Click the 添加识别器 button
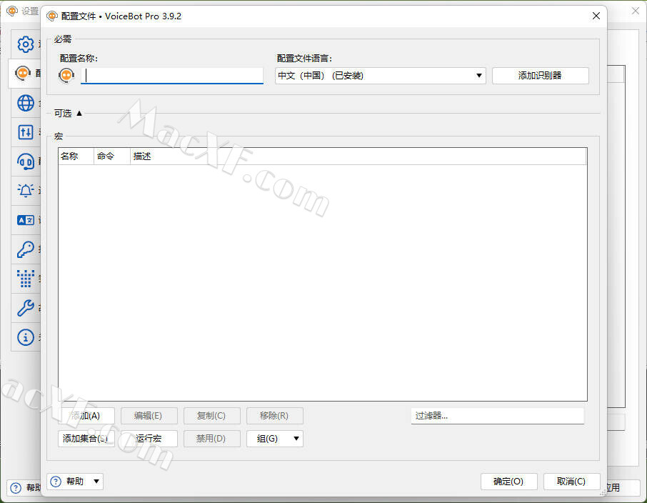This screenshot has height=503, width=647. (540, 75)
